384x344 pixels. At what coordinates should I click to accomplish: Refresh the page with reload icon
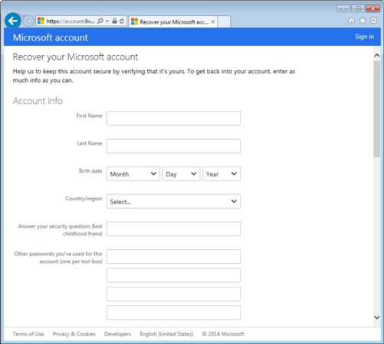tap(122, 21)
